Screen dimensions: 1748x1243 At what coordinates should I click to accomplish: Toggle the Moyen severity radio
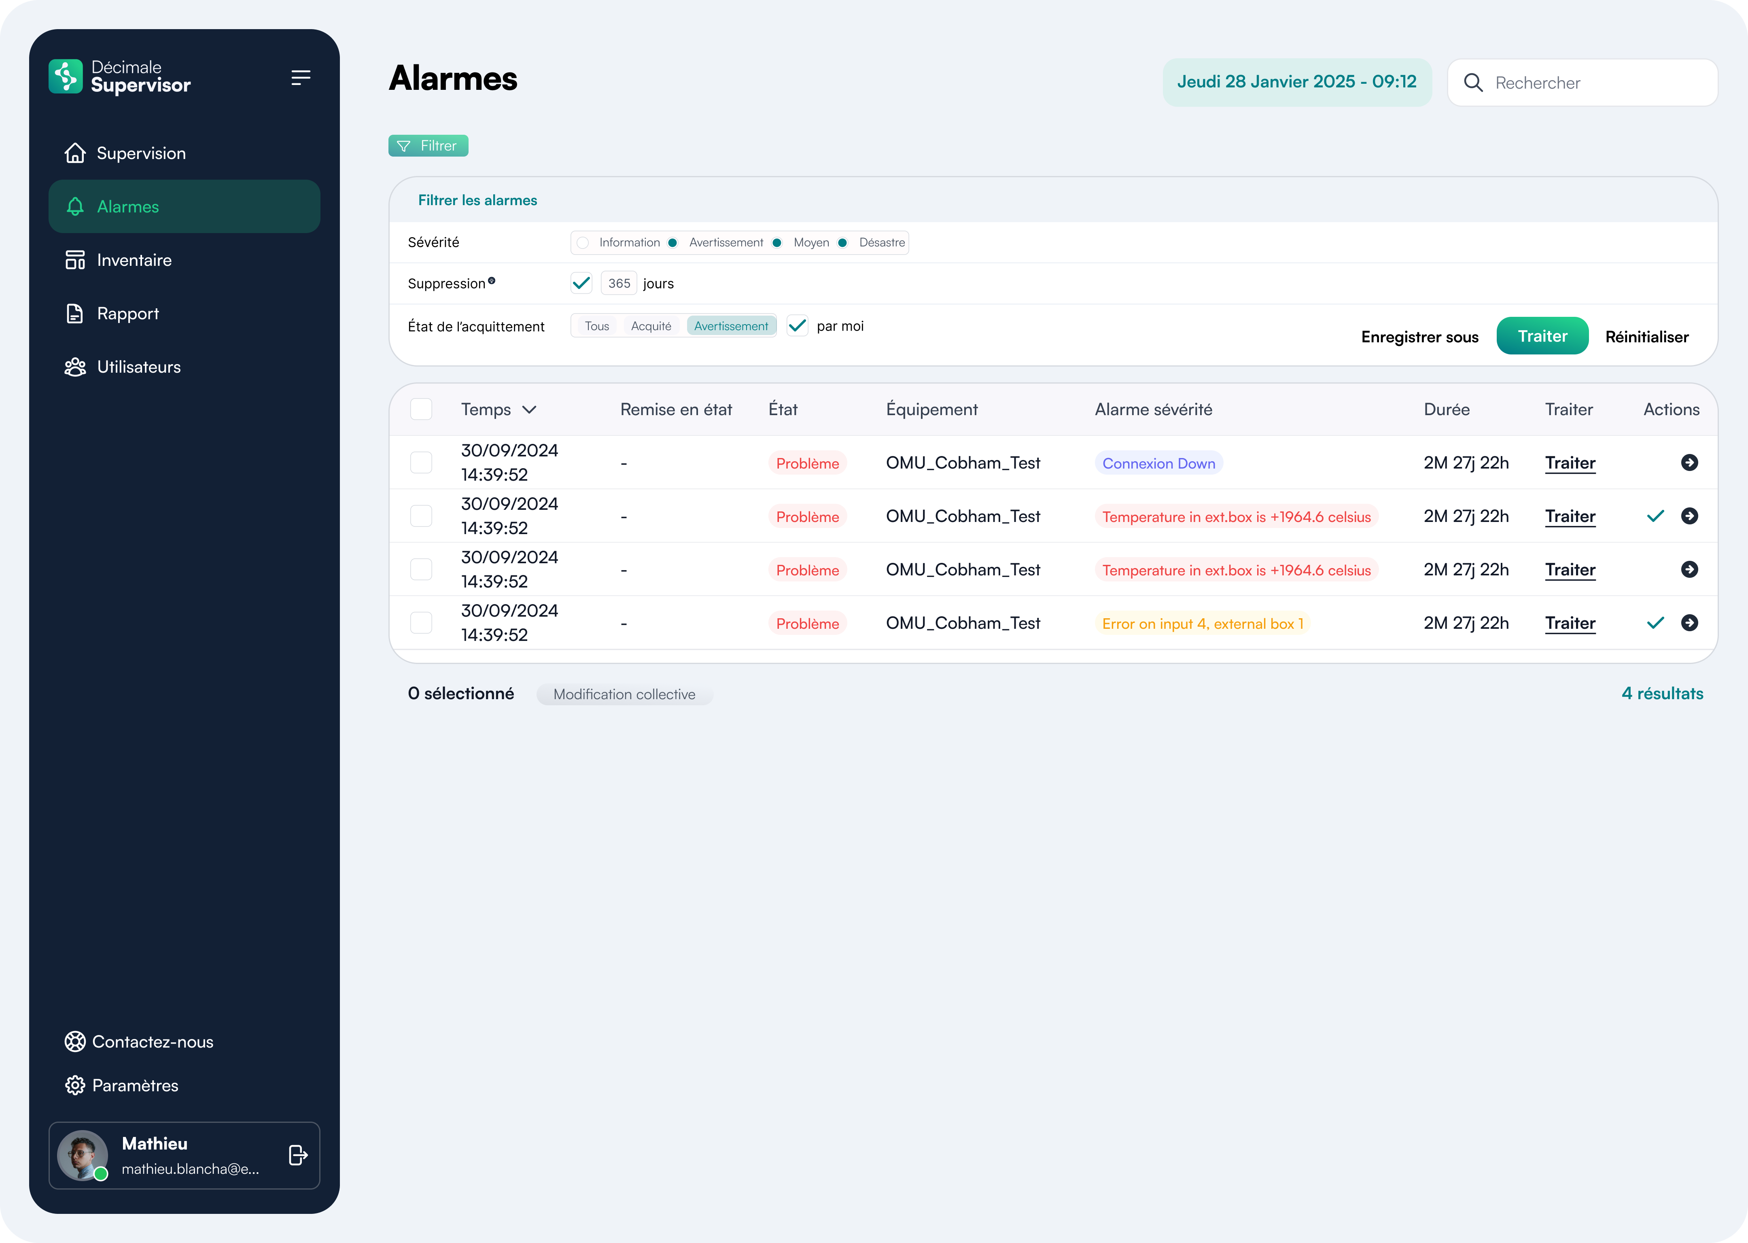tap(777, 243)
